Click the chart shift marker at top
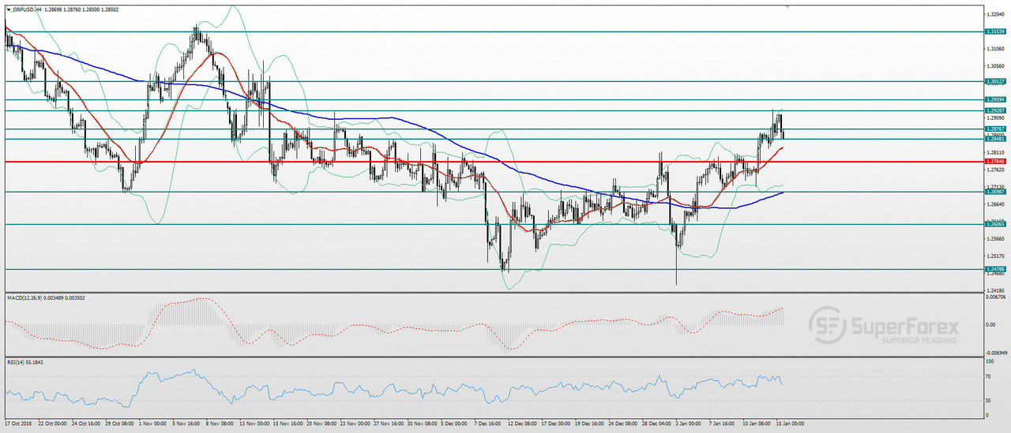 tap(787, 5)
